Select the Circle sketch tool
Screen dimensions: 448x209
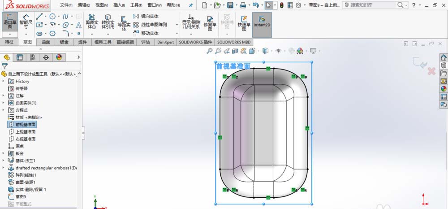pos(52,17)
